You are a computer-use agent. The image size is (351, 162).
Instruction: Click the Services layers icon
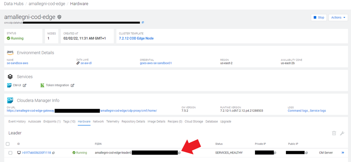(10, 77)
